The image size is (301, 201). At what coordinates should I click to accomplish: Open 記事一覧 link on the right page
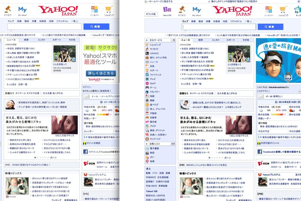click(x=197, y=84)
